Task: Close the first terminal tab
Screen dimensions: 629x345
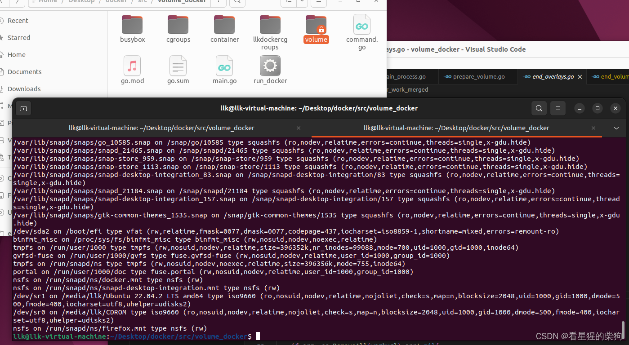Action: [x=299, y=128]
